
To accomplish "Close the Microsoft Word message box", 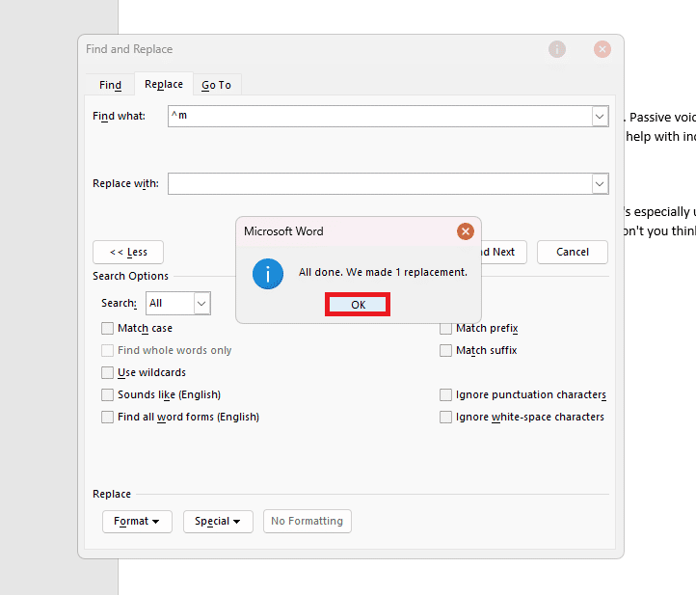I will click(466, 231).
